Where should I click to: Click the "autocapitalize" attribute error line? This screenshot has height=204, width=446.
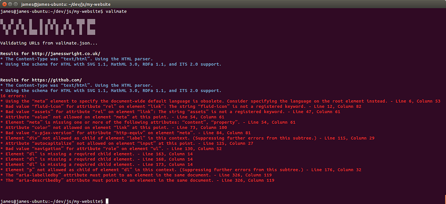[127, 143]
